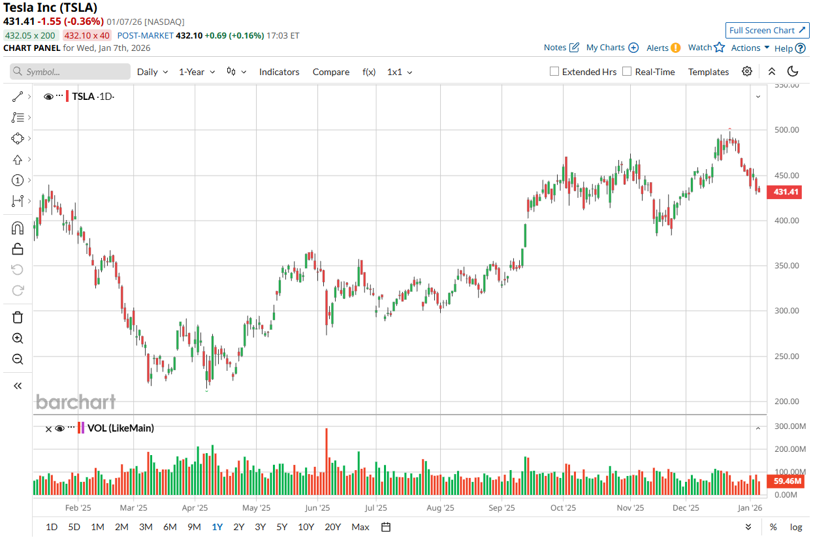Zoom in with the magnifier plus icon
This screenshot has width=813, height=538.
pyautogui.click(x=18, y=338)
